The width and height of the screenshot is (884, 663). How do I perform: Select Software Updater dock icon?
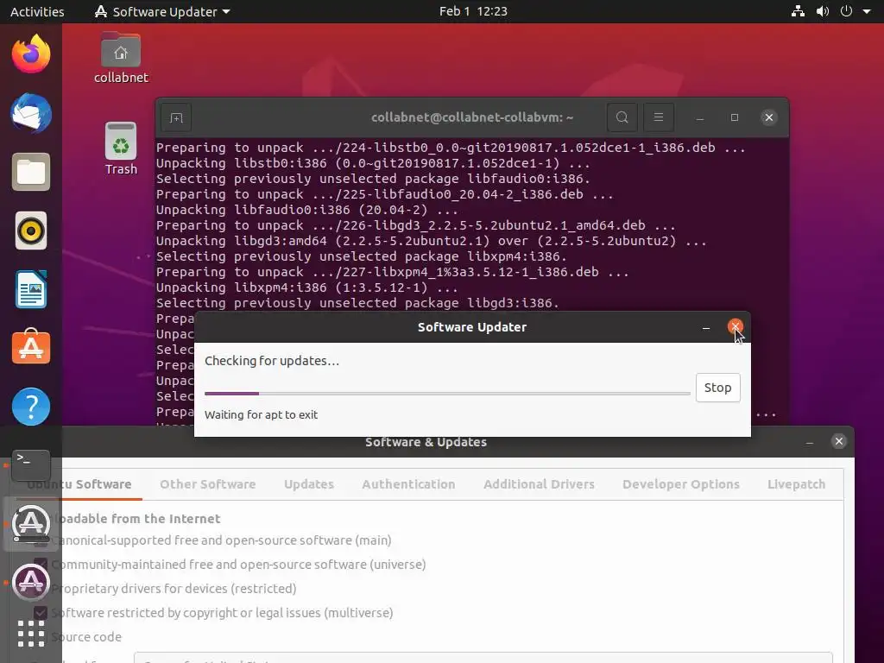tap(31, 524)
